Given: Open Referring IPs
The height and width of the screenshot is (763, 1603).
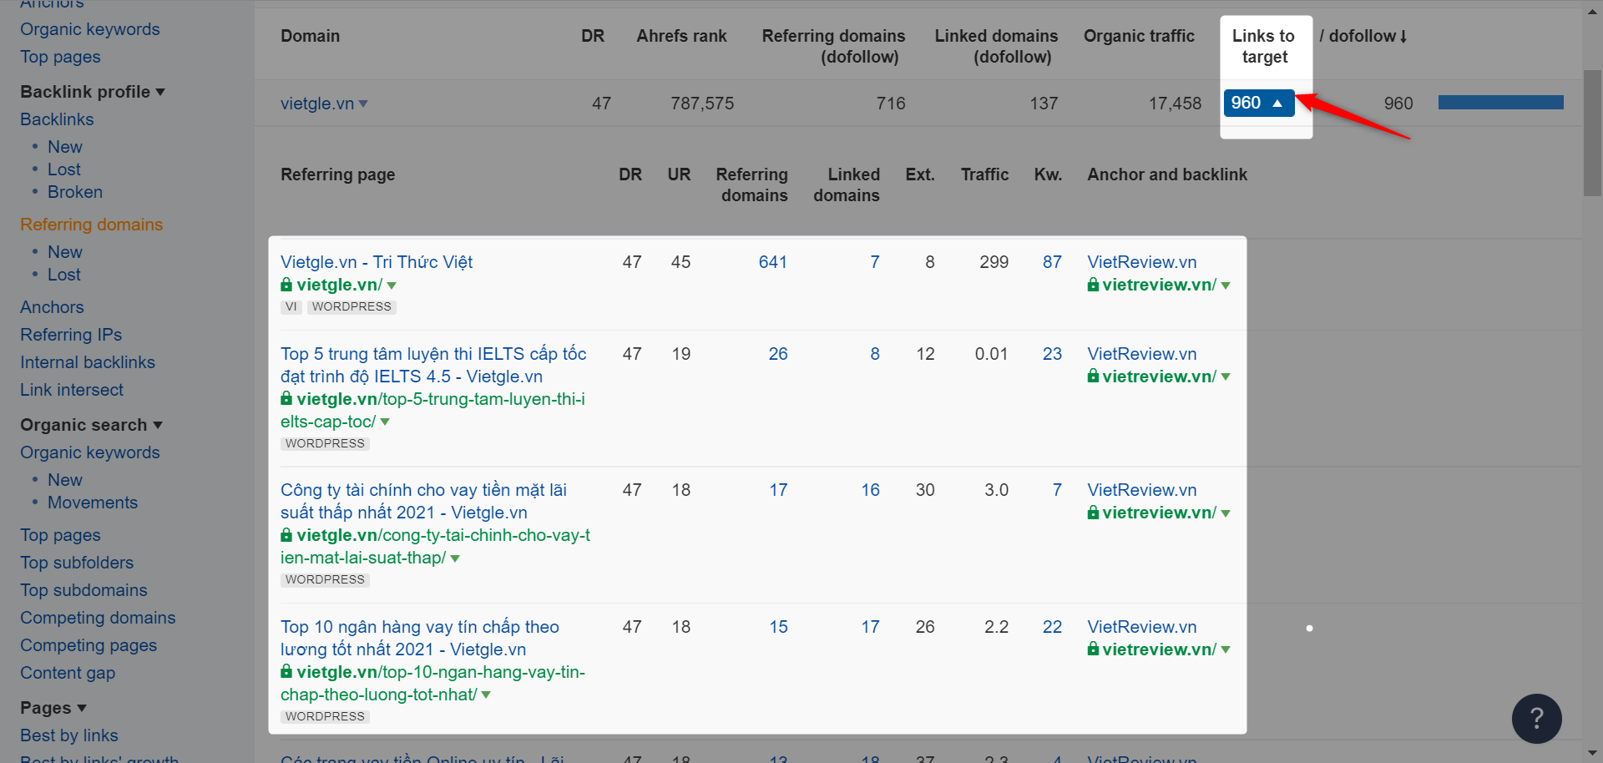Looking at the screenshot, I should tap(71, 335).
